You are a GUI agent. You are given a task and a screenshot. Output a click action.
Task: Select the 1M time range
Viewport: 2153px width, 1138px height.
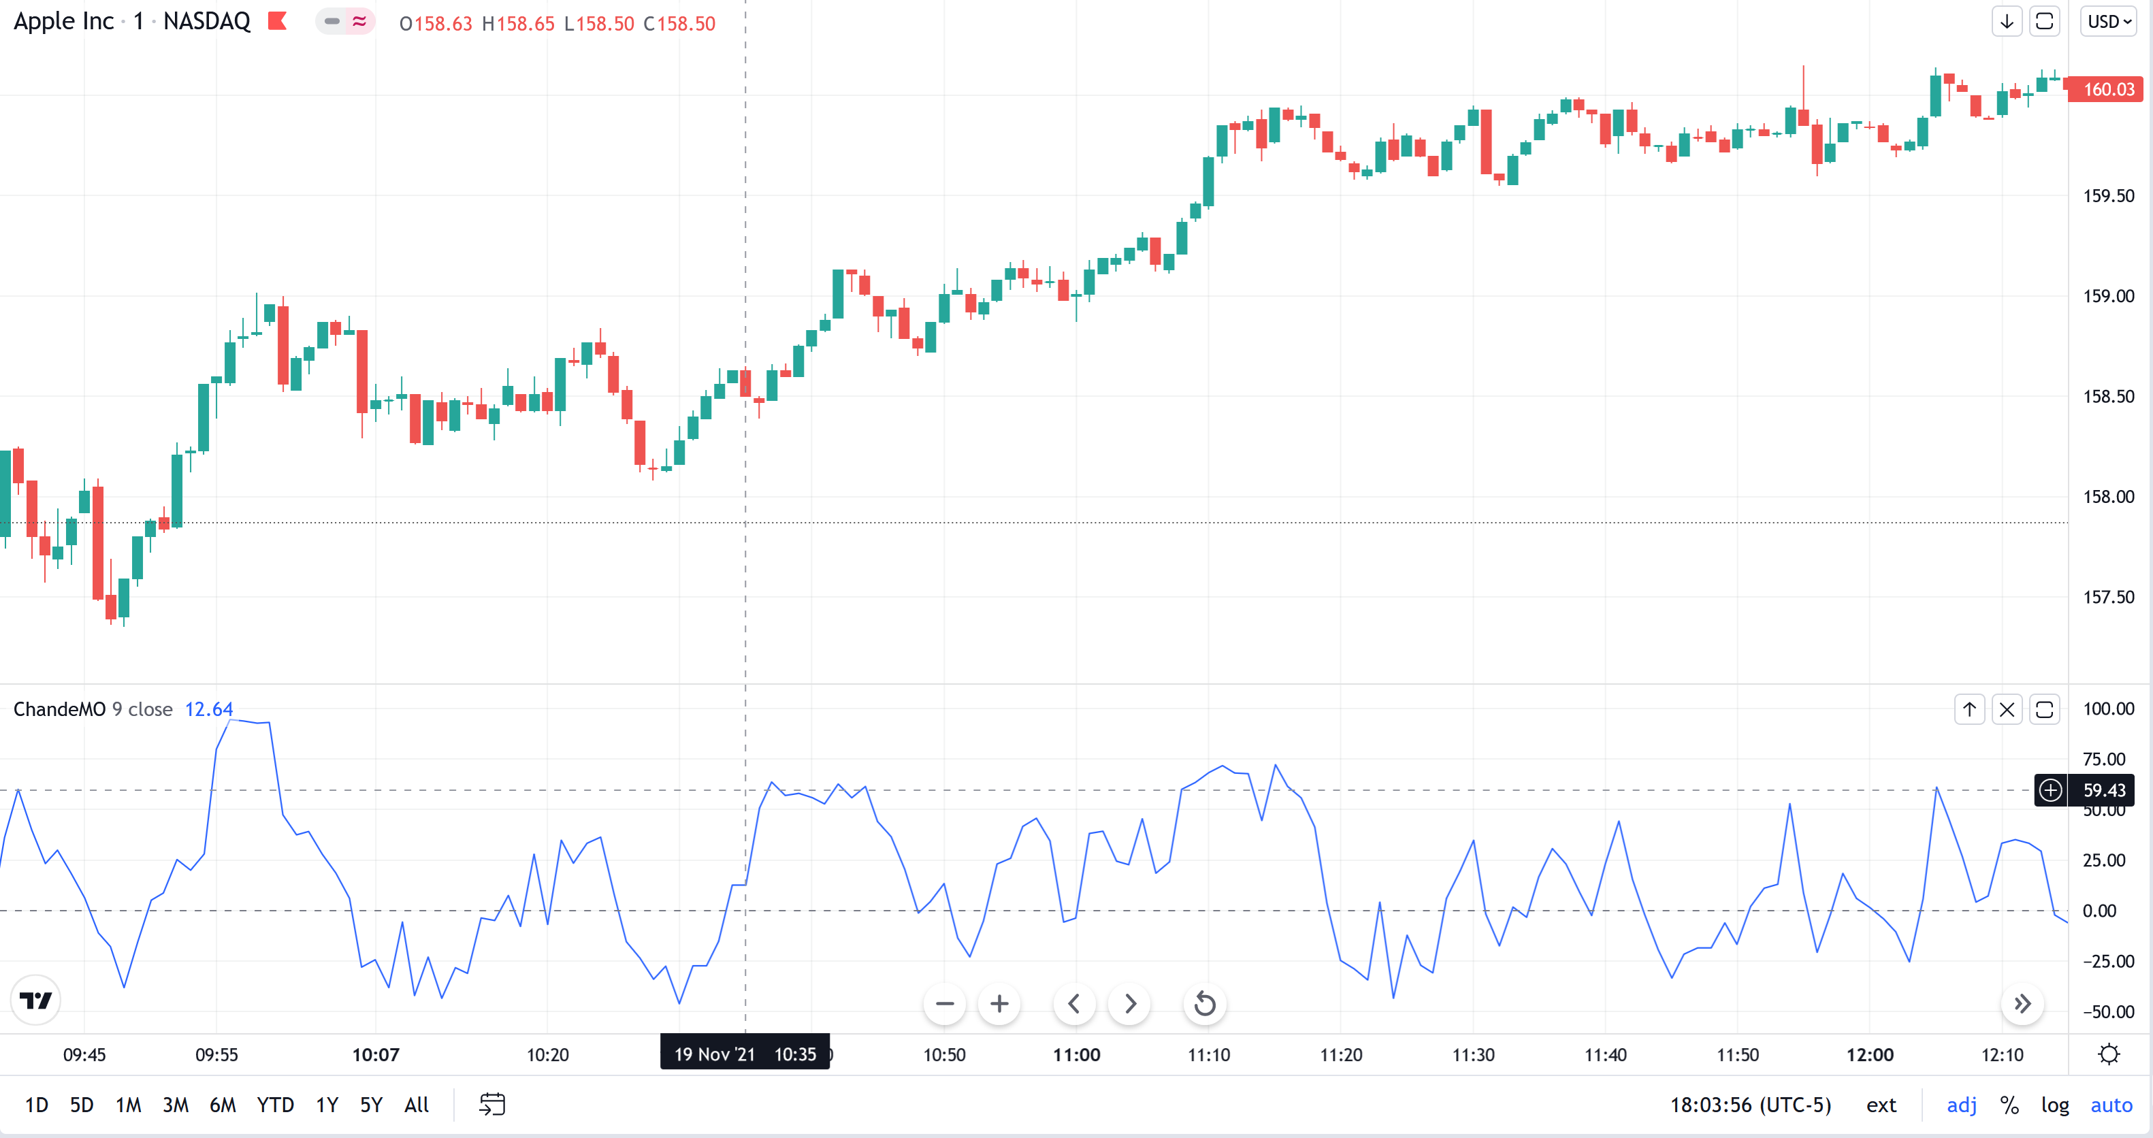click(128, 1105)
